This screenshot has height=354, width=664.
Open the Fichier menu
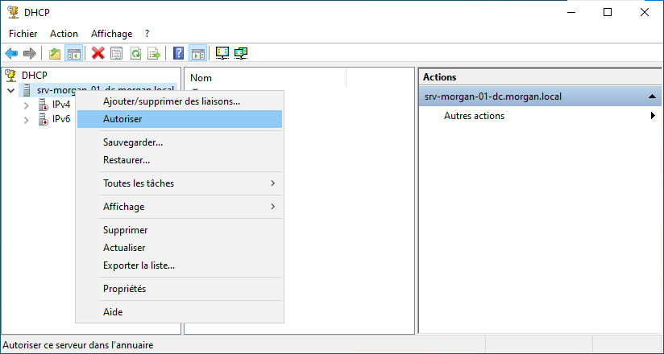(x=23, y=34)
